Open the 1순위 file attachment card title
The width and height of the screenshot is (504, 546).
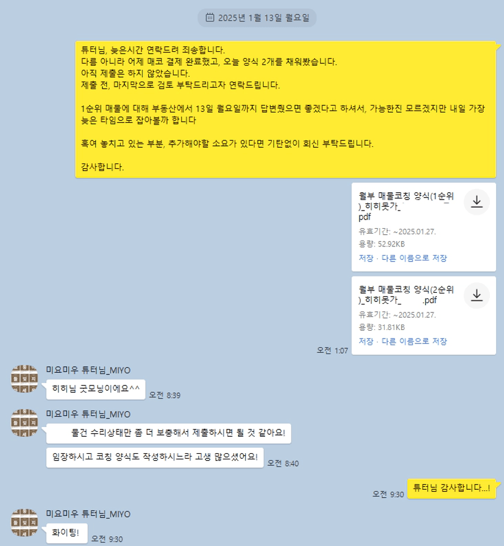(x=406, y=206)
